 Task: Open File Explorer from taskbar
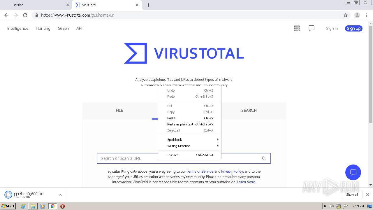coord(33,206)
